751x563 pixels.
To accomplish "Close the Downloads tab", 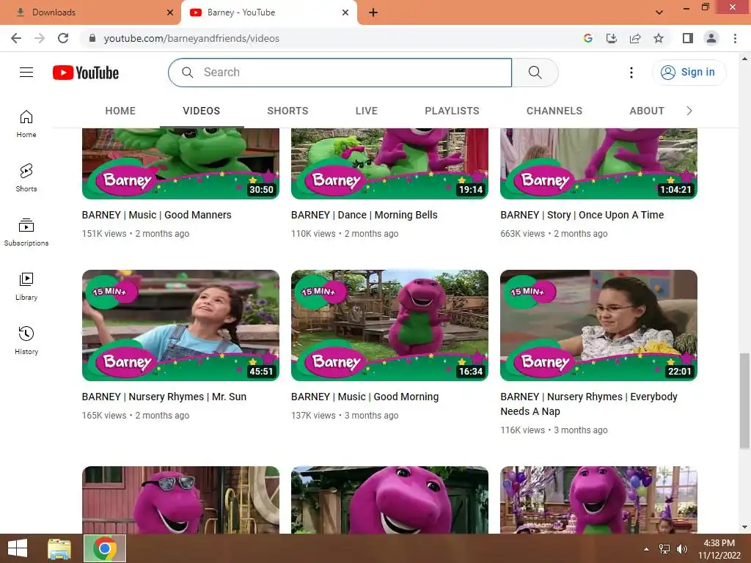I will click(170, 12).
